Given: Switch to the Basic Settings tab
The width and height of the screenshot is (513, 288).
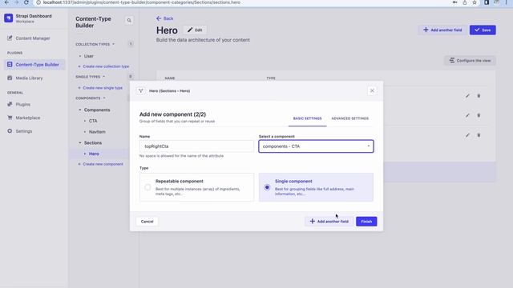Looking at the screenshot, I should coord(307,118).
